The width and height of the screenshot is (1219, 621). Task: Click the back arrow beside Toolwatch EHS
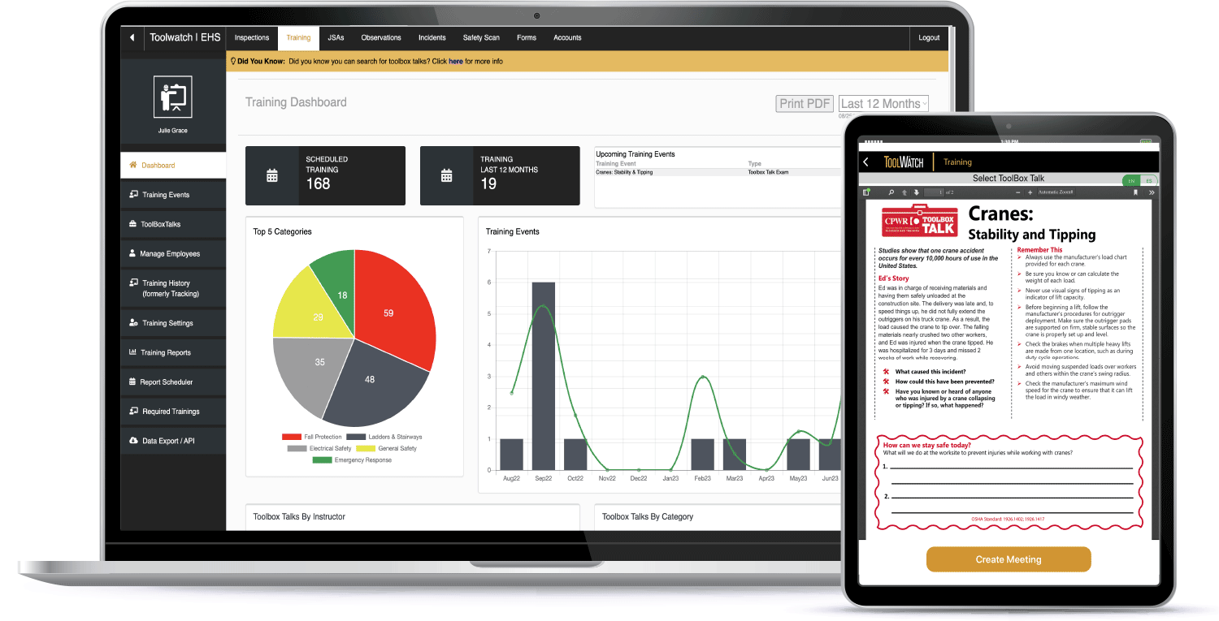pyautogui.click(x=132, y=37)
